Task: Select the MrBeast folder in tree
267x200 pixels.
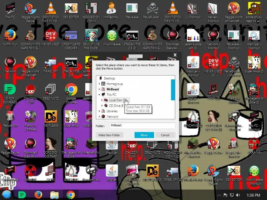Action: click(x=113, y=89)
